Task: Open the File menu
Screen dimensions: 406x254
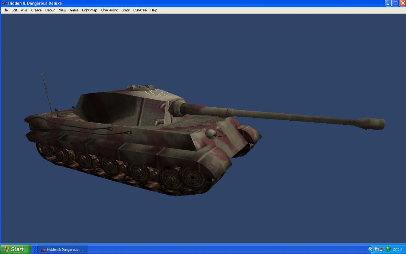Action: (5, 10)
